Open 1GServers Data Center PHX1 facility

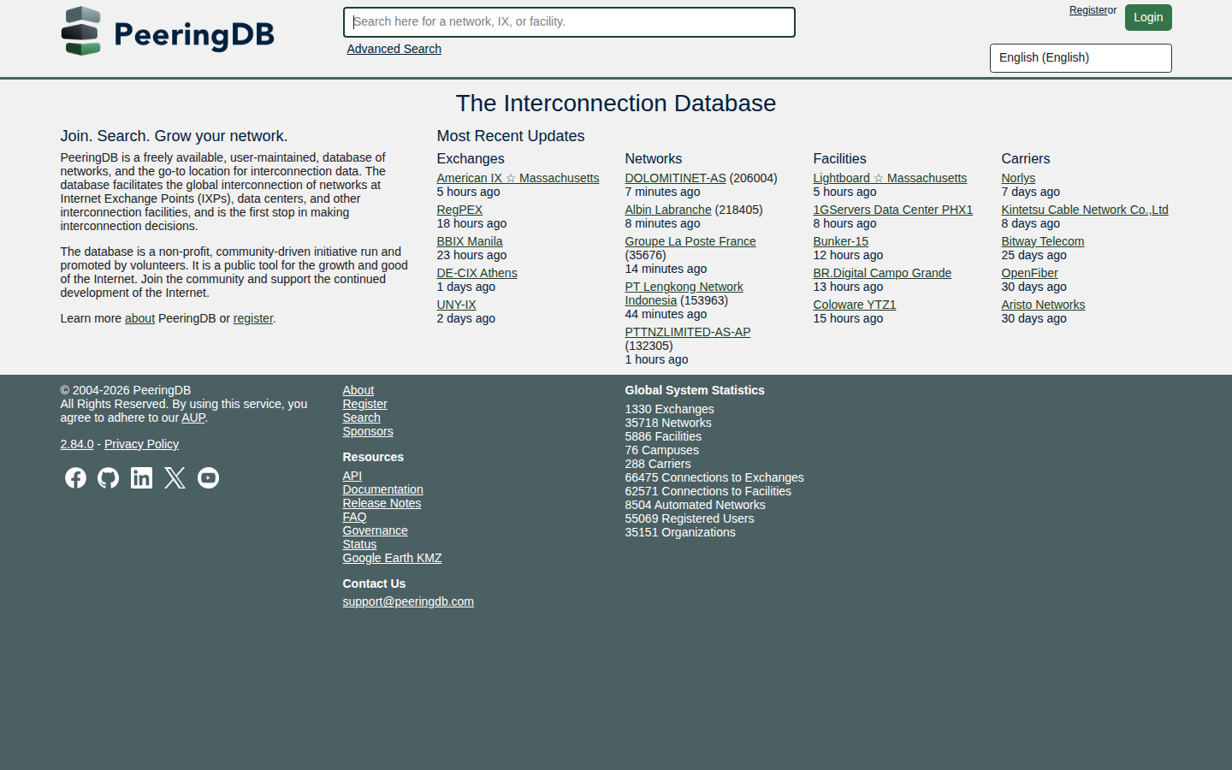tap(892, 210)
